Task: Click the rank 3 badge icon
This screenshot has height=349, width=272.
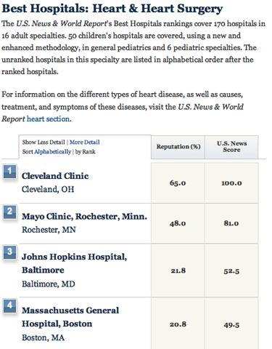Action: (9, 252)
